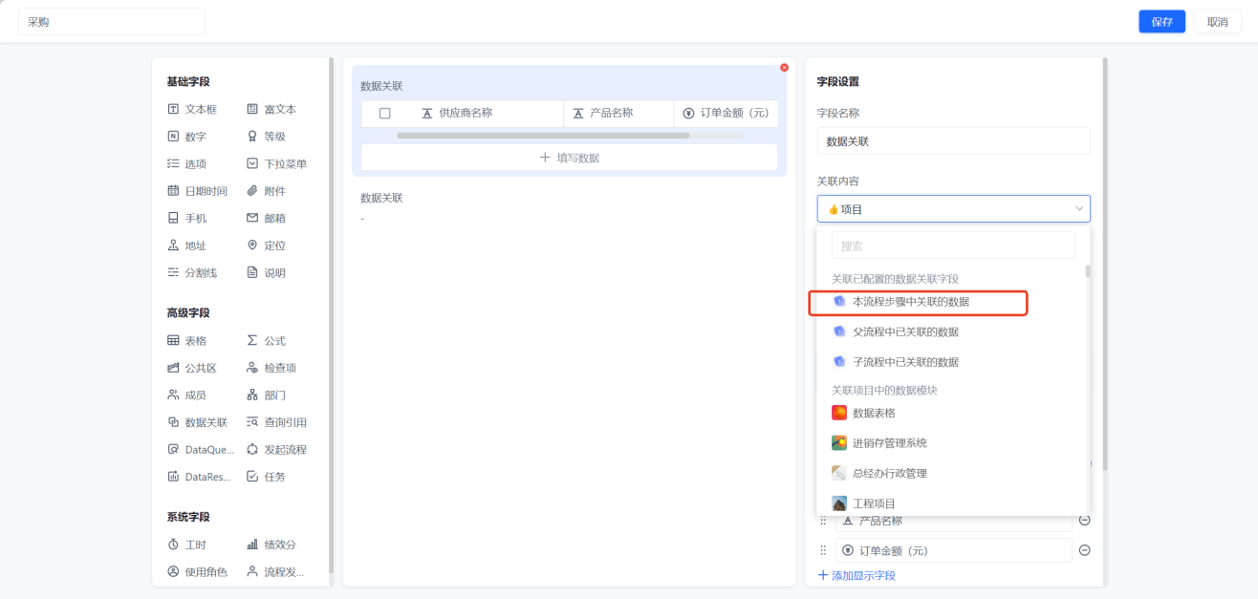Remove the 订单金额（元） display field

click(1085, 550)
